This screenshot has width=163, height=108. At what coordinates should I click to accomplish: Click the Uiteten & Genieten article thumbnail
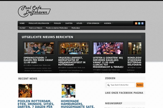click(x=108, y=48)
